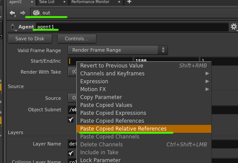This screenshot has height=163, width=238.
Task: Click the agent1 node name field
Action: [x=132, y=27]
